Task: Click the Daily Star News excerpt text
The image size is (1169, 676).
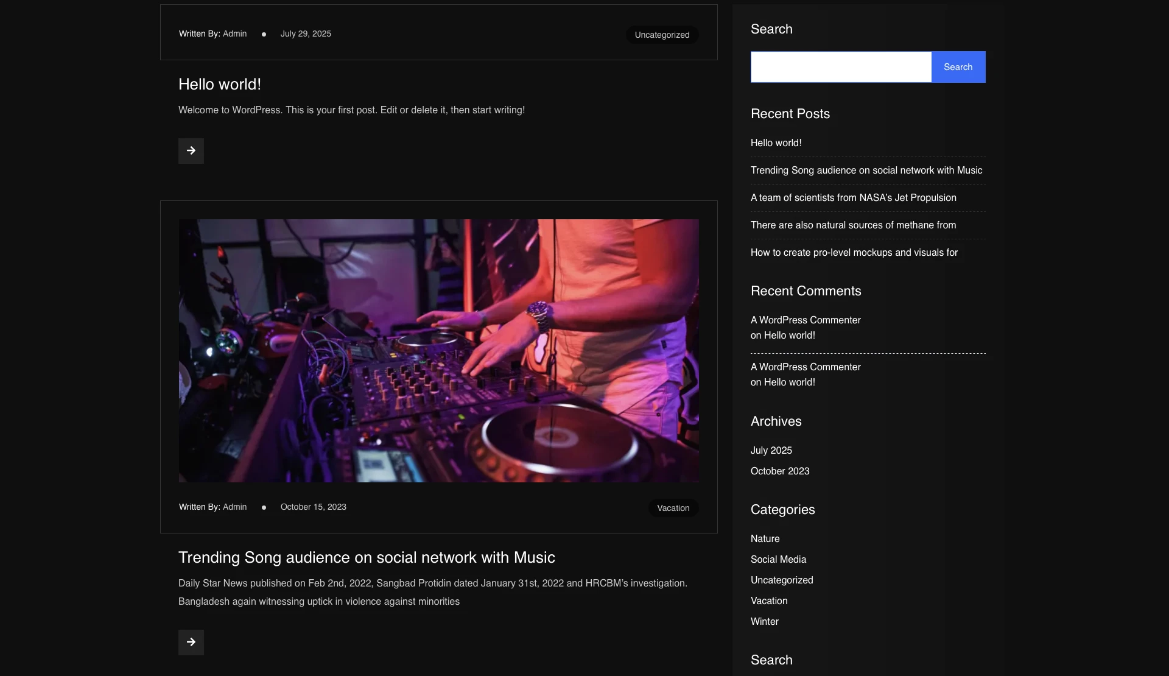Action: (433, 593)
